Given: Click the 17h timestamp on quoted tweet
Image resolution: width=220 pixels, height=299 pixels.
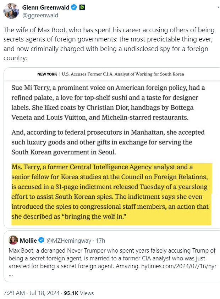Looking at the screenshot, I should (x=100, y=241).
